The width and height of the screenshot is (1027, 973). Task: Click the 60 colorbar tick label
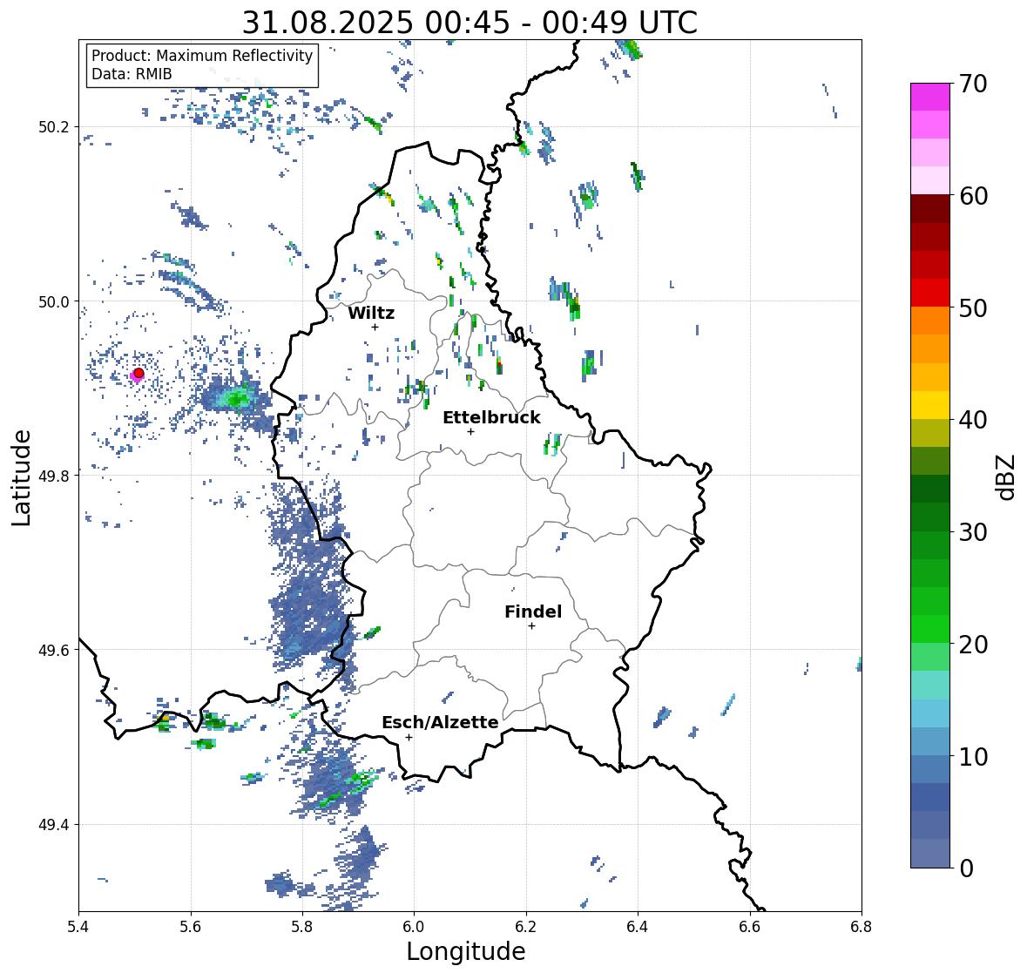pos(973,196)
